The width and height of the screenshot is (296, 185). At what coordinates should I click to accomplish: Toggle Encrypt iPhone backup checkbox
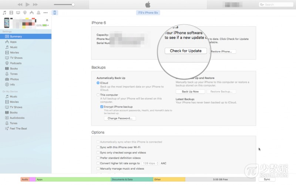102,107
